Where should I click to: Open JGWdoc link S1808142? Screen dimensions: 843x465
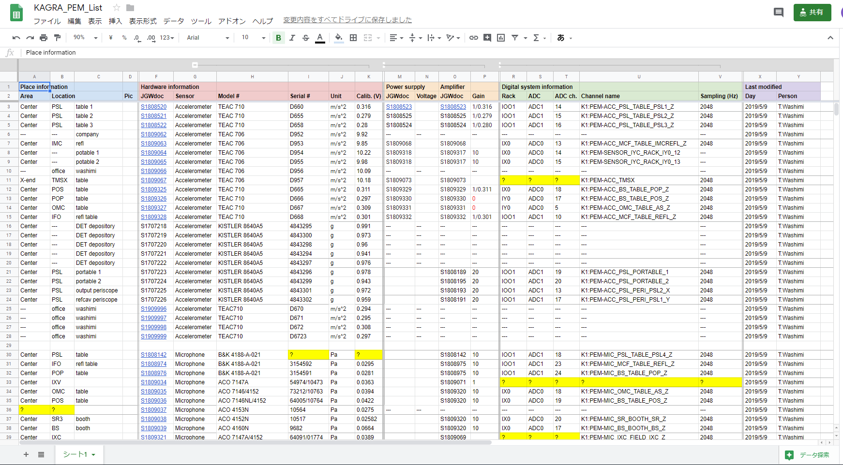[x=153, y=355]
